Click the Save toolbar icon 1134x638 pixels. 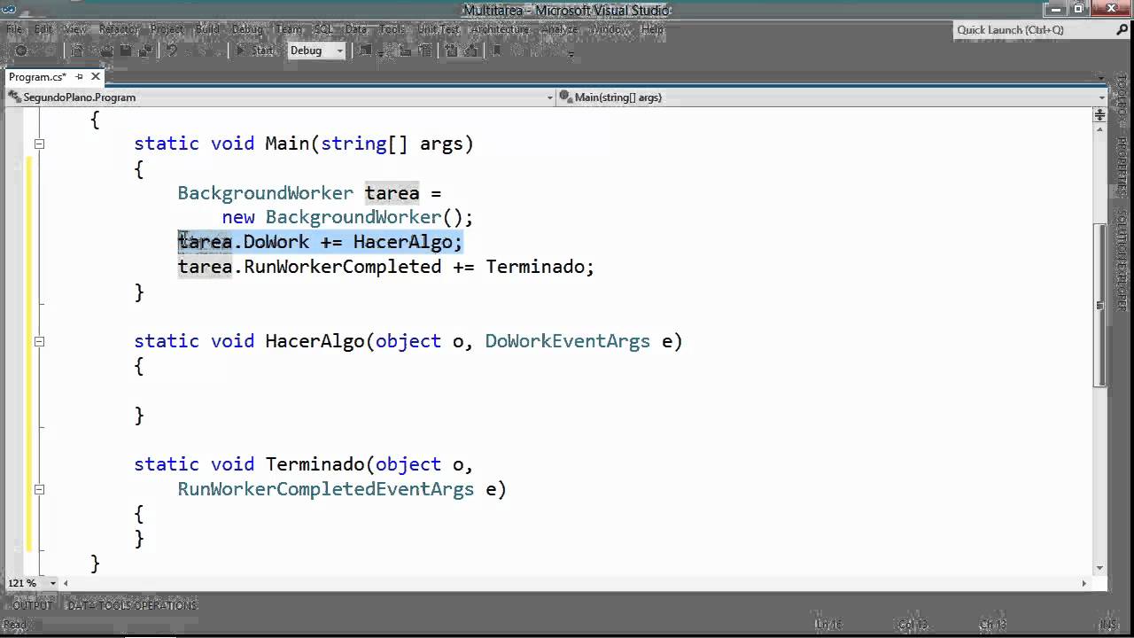click(126, 51)
